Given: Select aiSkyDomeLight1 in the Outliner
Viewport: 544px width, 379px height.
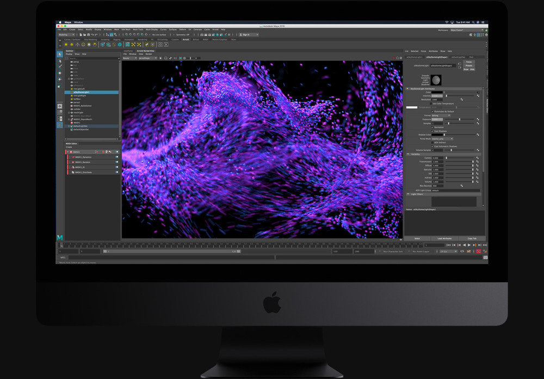Looking at the screenshot, I should tap(90, 91).
